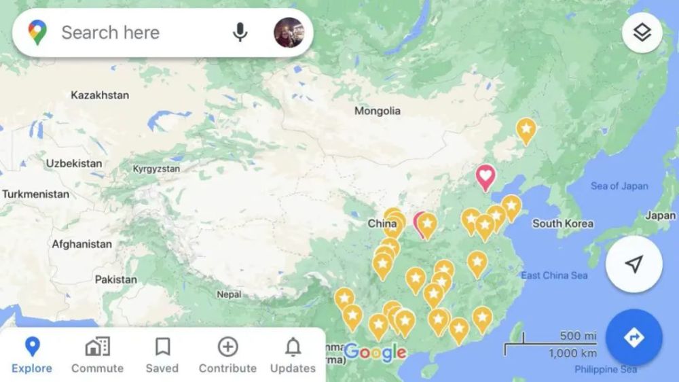Screen dimensions: 679x382
Task: Click the Nepal country label
Action: click(x=229, y=294)
